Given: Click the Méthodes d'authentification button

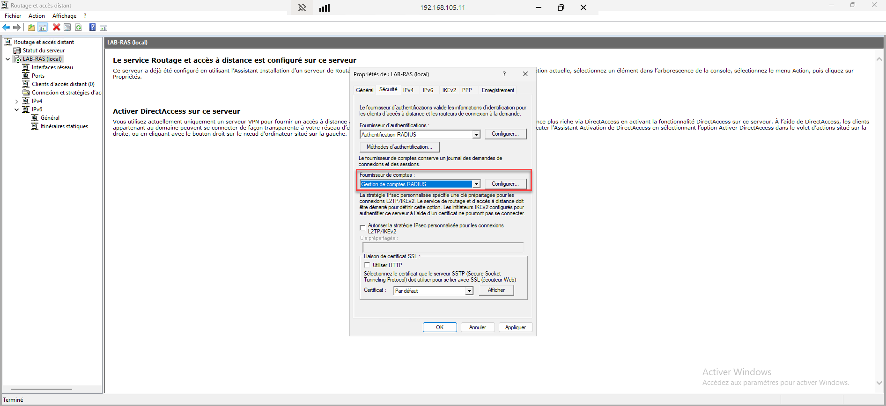Looking at the screenshot, I should tap(399, 147).
